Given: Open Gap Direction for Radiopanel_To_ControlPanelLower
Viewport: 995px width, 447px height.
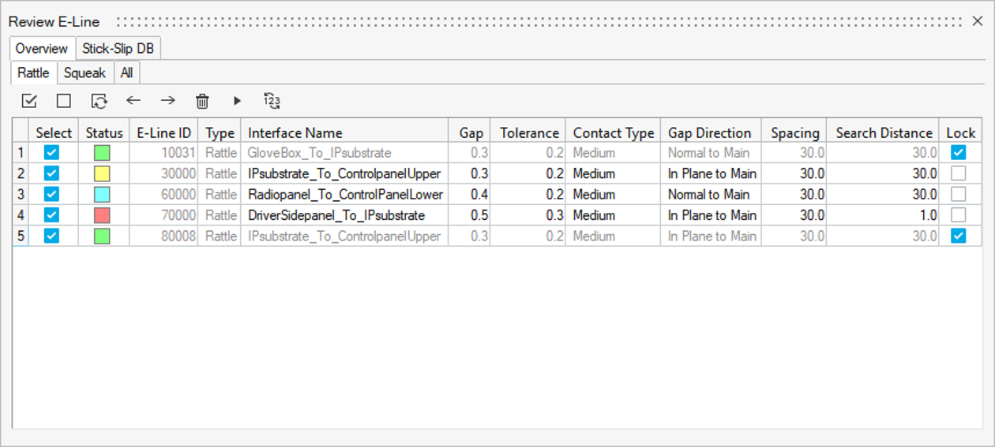Looking at the screenshot, I should click(x=711, y=194).
